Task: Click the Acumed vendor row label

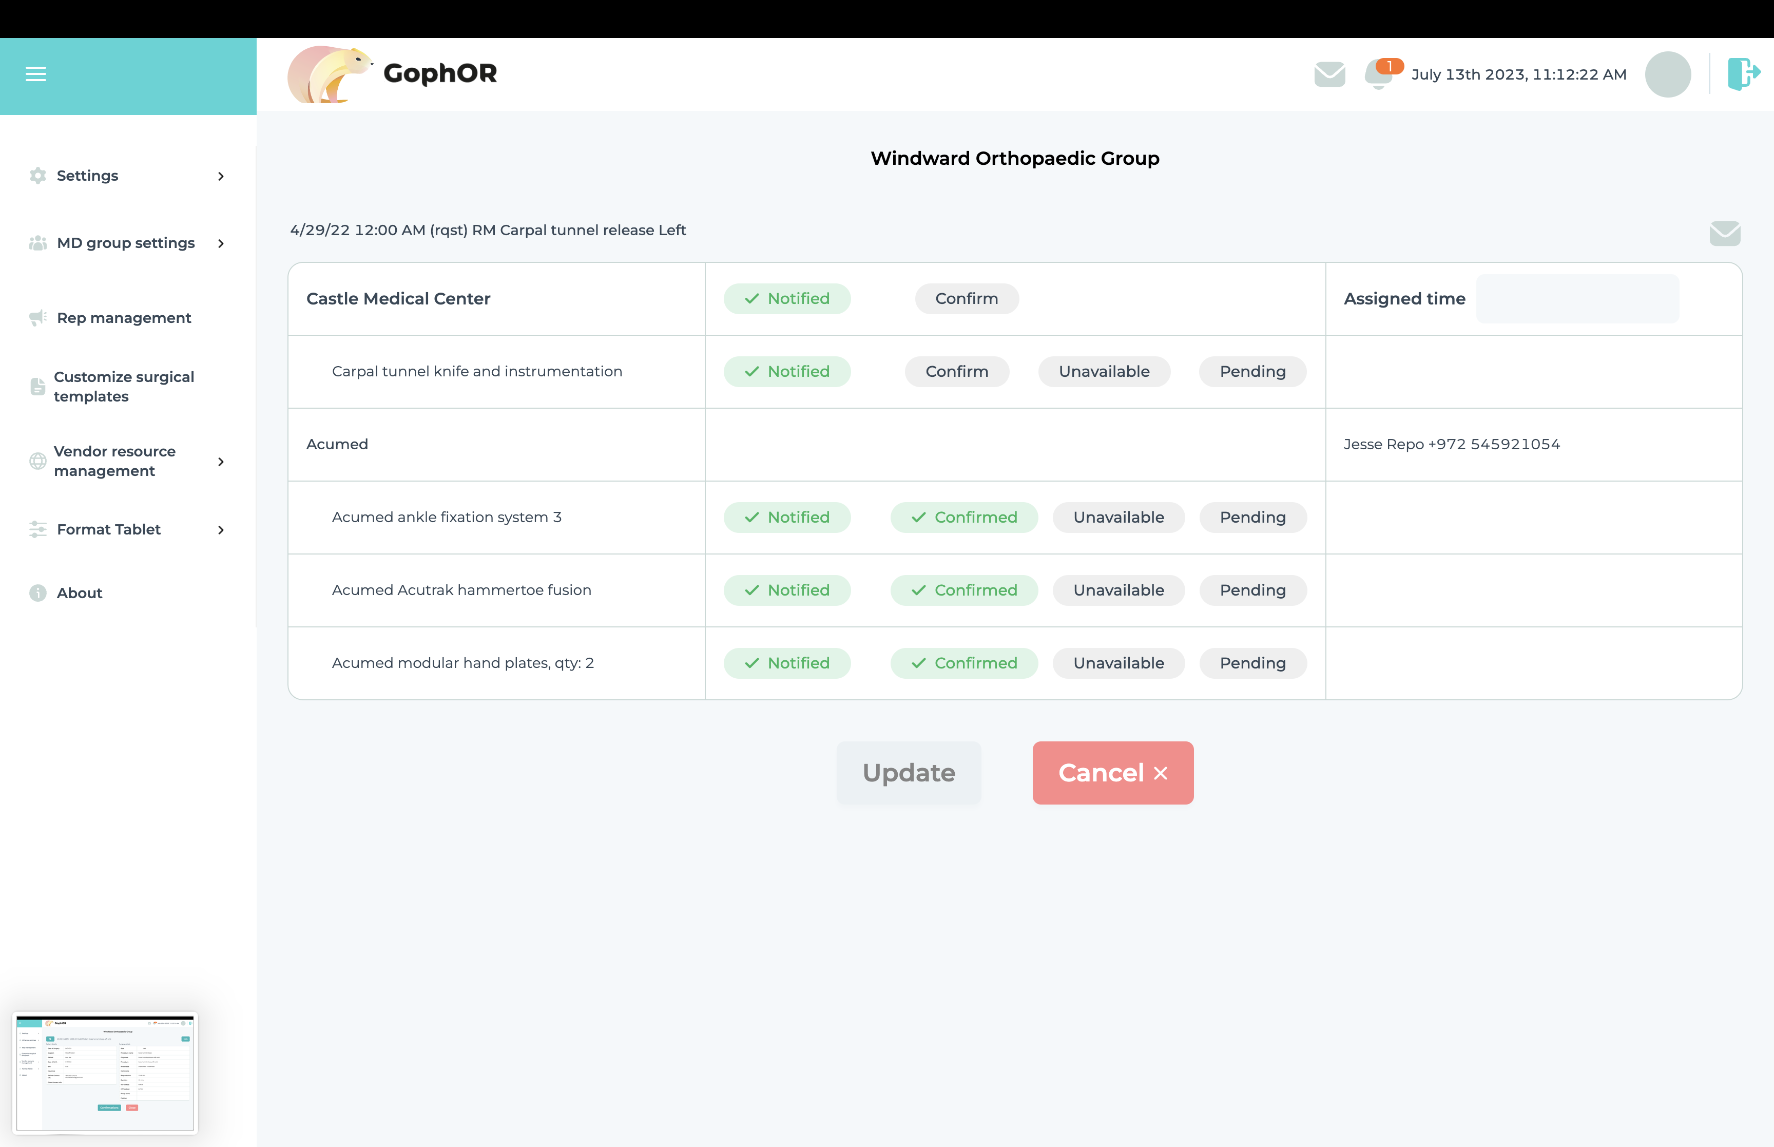Action: [x=337, y=445]
